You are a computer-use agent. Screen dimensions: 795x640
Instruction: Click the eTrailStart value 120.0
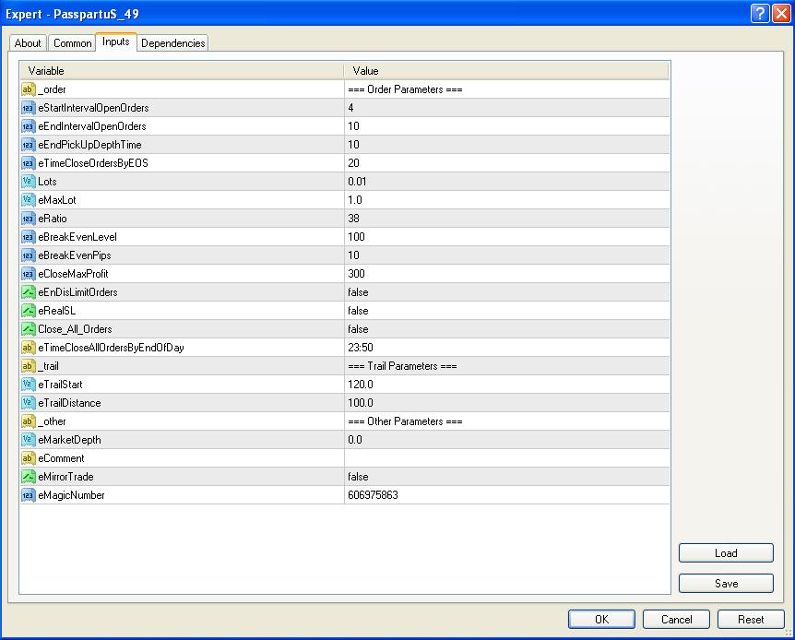(x=361, y=385)
